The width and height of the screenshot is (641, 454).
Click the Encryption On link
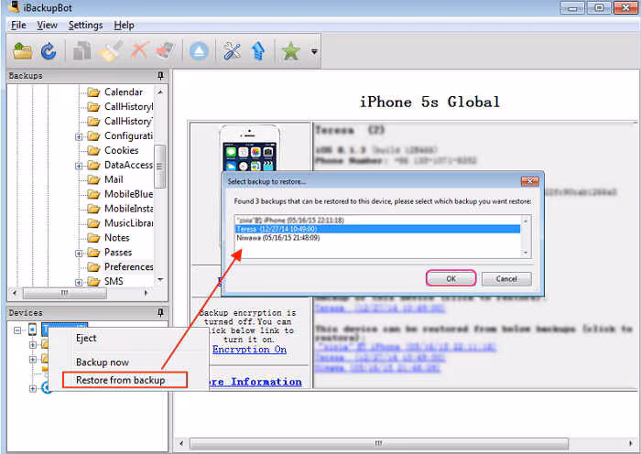point(249,350)
